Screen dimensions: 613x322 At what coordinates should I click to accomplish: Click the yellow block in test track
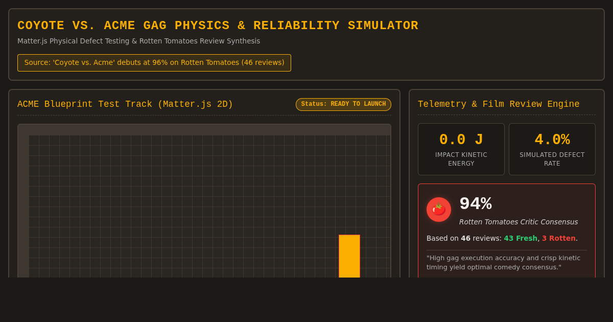tap(349, 256)
